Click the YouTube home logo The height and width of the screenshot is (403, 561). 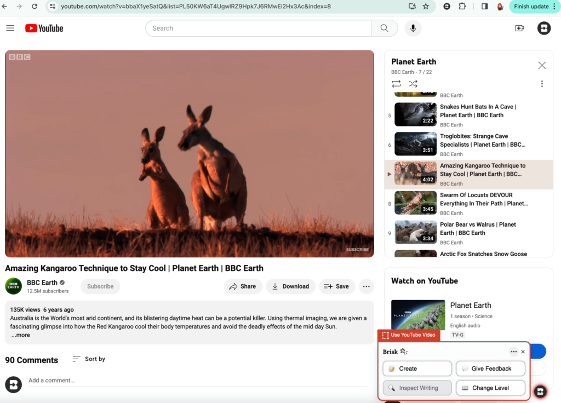click(44, 28)
